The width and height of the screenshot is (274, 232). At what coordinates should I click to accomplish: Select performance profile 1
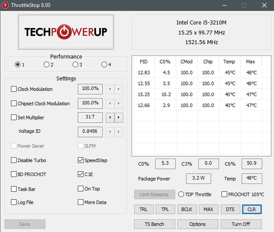[17, 65]
